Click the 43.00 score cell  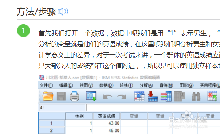pyautogui.click(x=106, y=123)
